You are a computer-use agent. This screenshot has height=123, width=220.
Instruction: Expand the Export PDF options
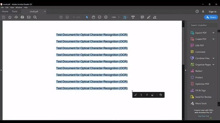pos(213,33)
